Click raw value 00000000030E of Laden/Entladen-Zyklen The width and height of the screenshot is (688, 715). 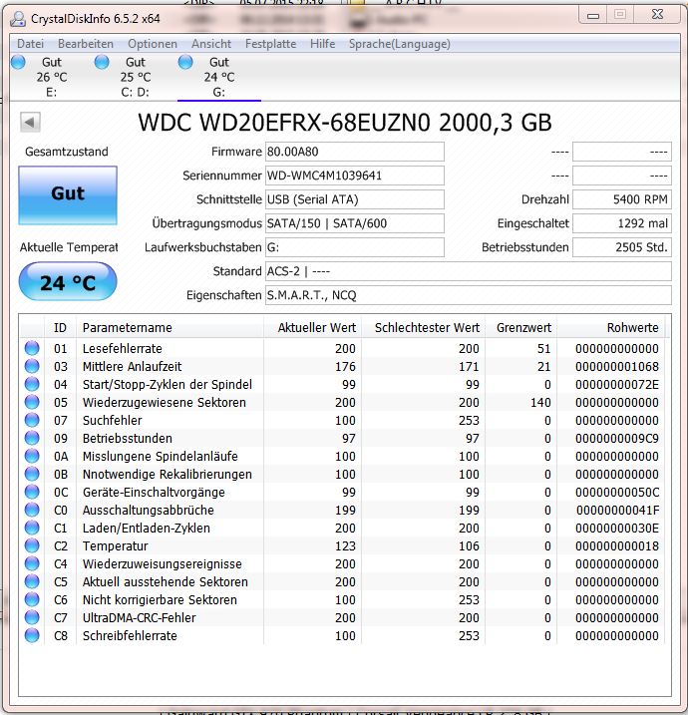click(x=617, y=529)
